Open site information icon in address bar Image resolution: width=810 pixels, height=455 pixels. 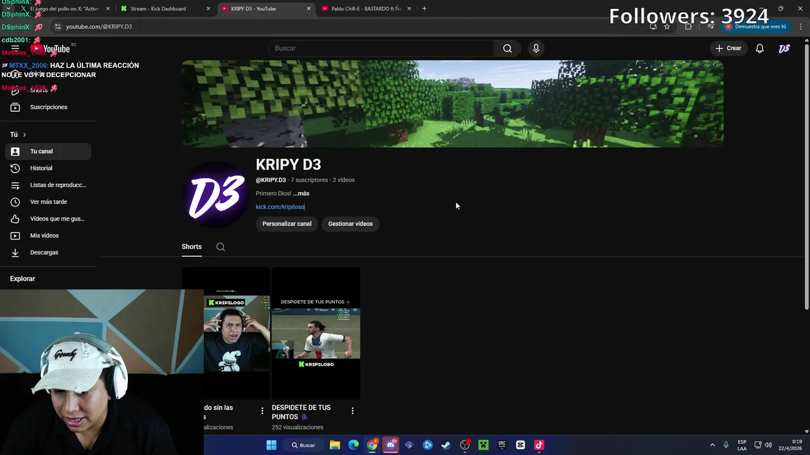[x=57, y=27]
